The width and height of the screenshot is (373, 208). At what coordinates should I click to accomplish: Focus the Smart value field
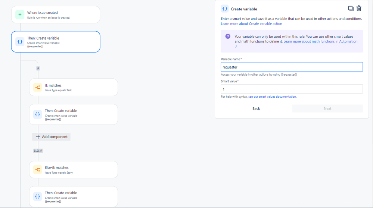point(292,89)
